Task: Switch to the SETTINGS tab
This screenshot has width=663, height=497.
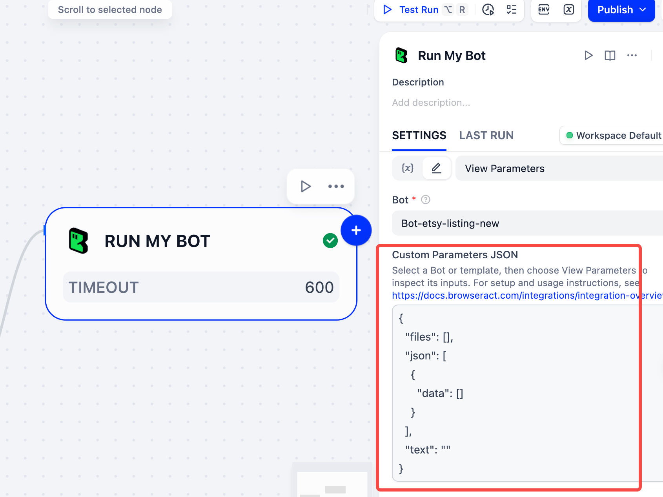Action: click(419, 136)
